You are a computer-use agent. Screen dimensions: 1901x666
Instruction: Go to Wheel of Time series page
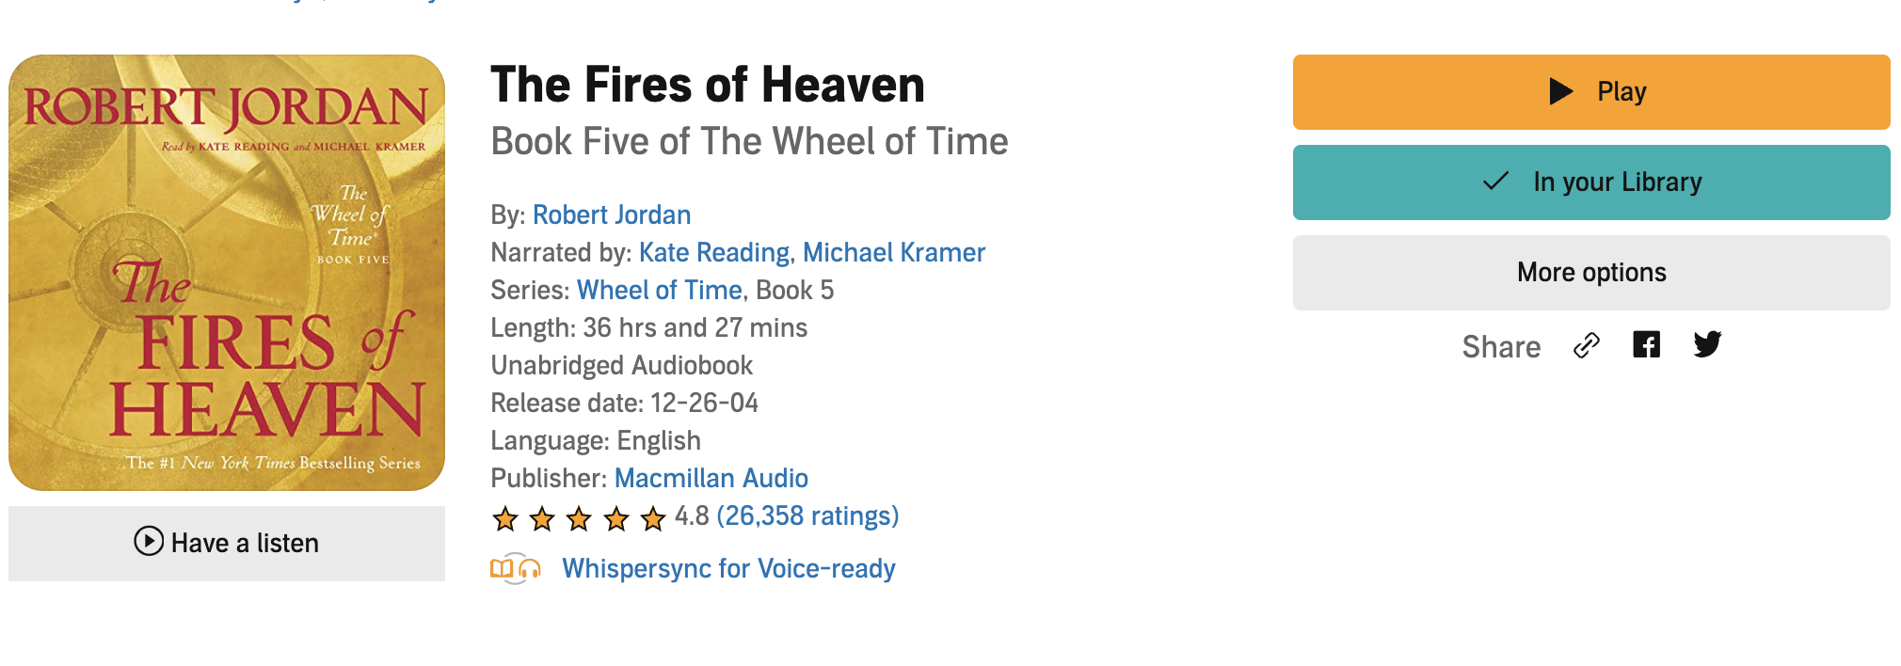pyautogui.click(x=659, y=291)
